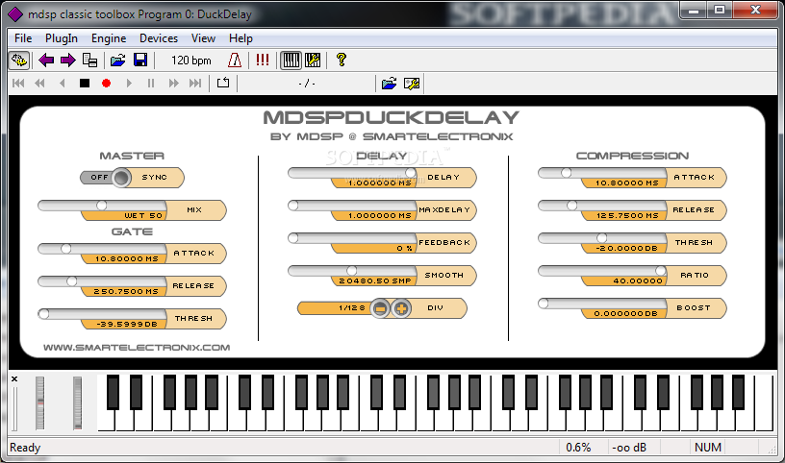Click the Compression THRESH slider knob
Screen dimensions: 785x463
[602, 238]
